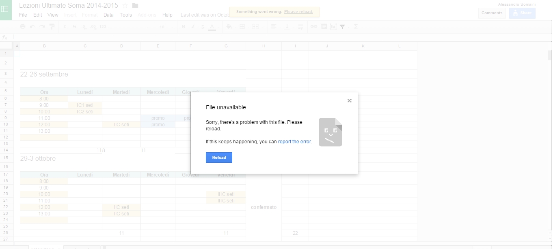The height and width of the screenshot is (249, 553).
Task: Star the document with the star icon
Action: 125,6
